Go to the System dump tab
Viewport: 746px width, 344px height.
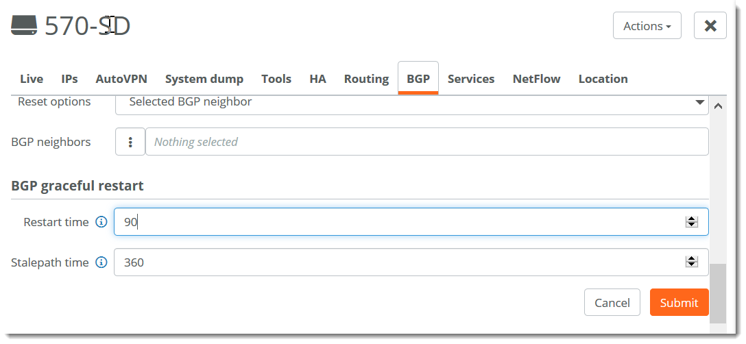(204, 79)
